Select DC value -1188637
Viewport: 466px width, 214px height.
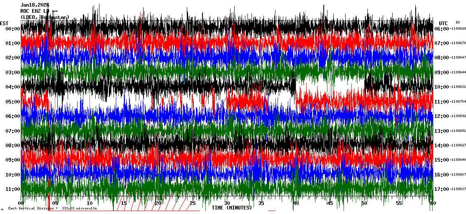click(x=458, y=189)
